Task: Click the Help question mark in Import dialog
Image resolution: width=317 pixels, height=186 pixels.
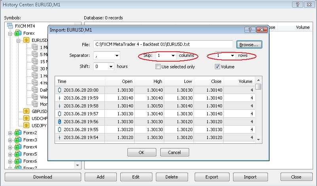Action: tap(250, 30)
